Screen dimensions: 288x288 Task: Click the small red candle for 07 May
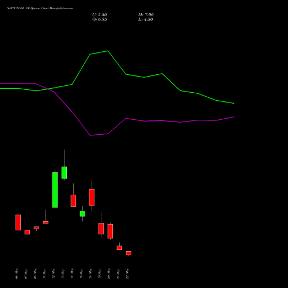click(x=27, y=232)
